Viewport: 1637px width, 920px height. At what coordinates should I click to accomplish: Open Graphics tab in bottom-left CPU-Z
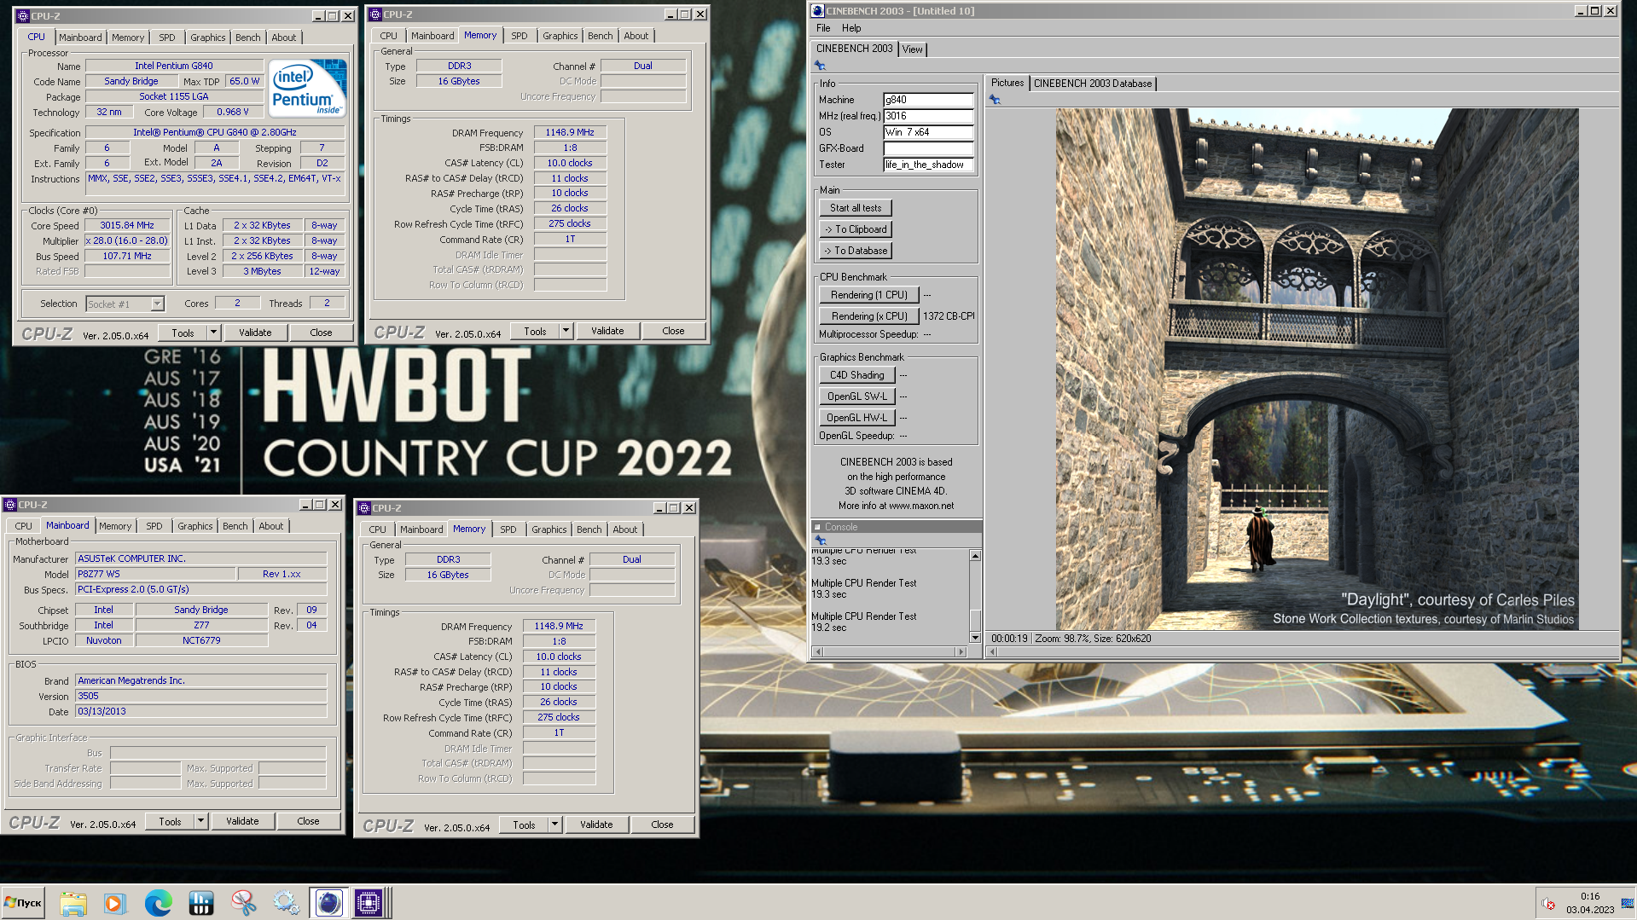[195, 526]
